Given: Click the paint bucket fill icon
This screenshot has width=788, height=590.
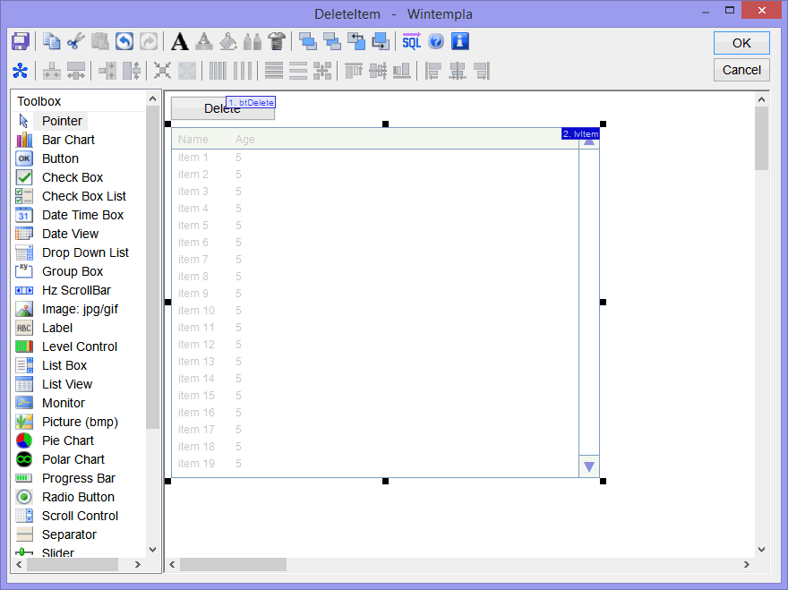Looking at the screenshot, I should 228,42.
